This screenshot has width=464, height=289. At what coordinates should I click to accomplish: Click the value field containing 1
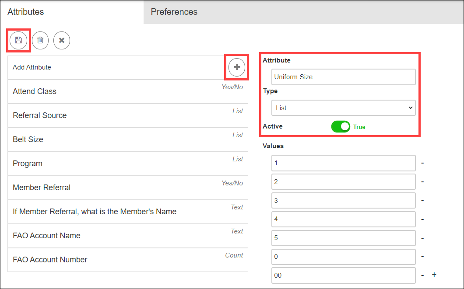click(344, 163)
